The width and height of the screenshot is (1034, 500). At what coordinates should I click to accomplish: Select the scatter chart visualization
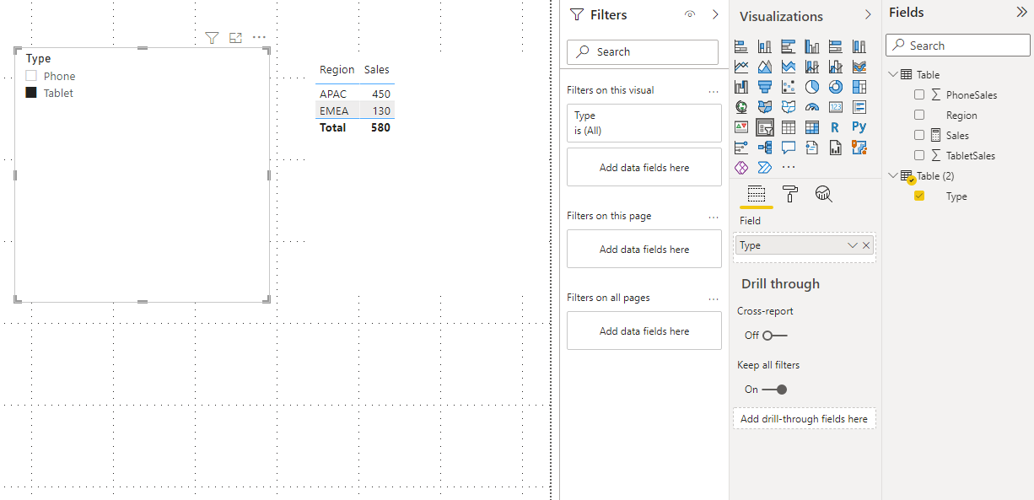[789, 87]
